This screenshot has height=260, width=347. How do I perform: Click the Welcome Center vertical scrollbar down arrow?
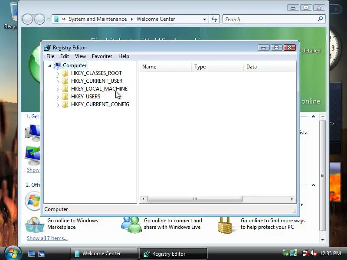pyautogui.click(x=323, y=240)
